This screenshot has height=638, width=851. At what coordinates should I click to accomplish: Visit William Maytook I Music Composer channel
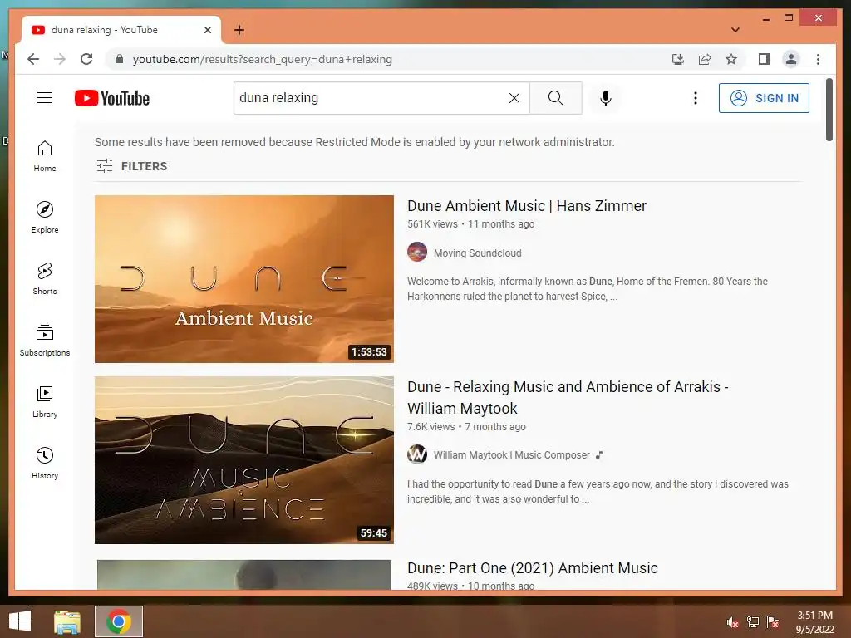(x=511, y=454)
